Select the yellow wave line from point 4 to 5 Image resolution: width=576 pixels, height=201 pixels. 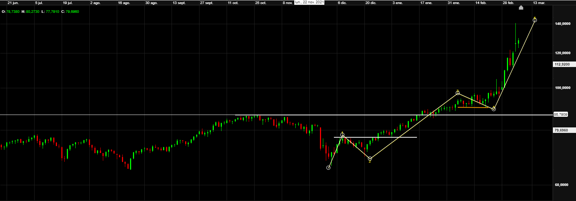(x=514, y=64)
